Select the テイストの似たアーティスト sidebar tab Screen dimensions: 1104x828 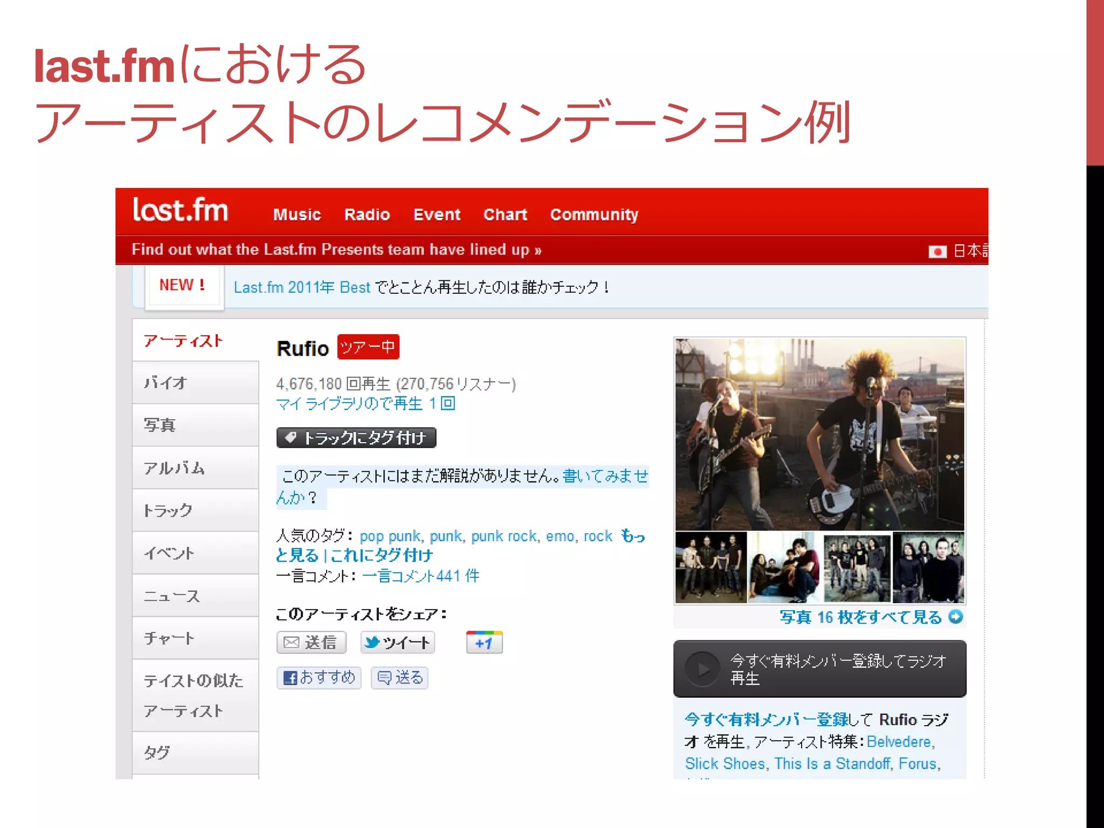(x=195, y=695)
